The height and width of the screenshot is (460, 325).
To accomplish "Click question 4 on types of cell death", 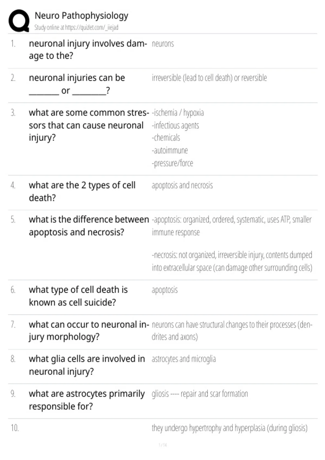I will click(x=82, y=191).
